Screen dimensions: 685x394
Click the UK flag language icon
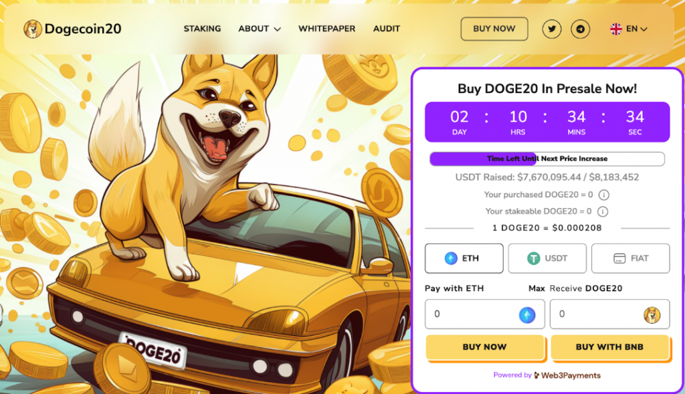pyautogui.click(x=616, y=29)
